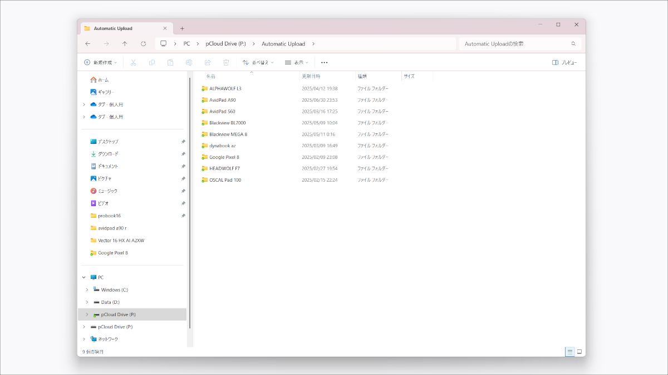Open the See more options menu
The image size is (668, 375).
(325, 63)
